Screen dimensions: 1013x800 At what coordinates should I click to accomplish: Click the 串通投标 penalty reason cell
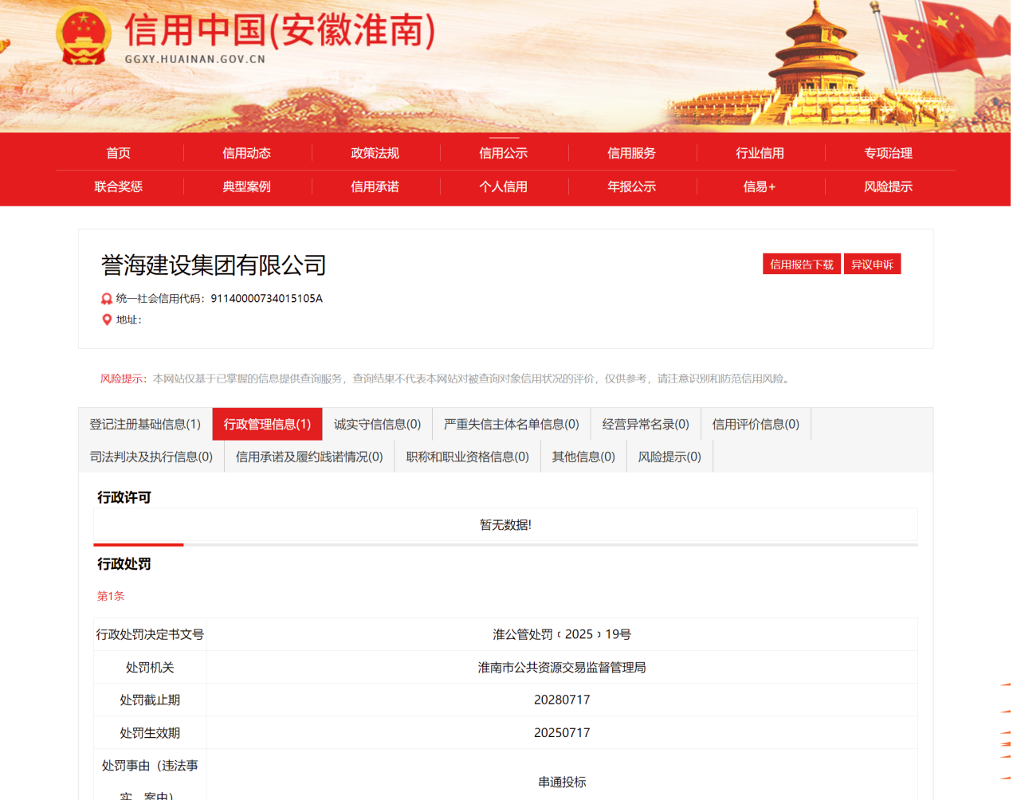pos(562,782)
